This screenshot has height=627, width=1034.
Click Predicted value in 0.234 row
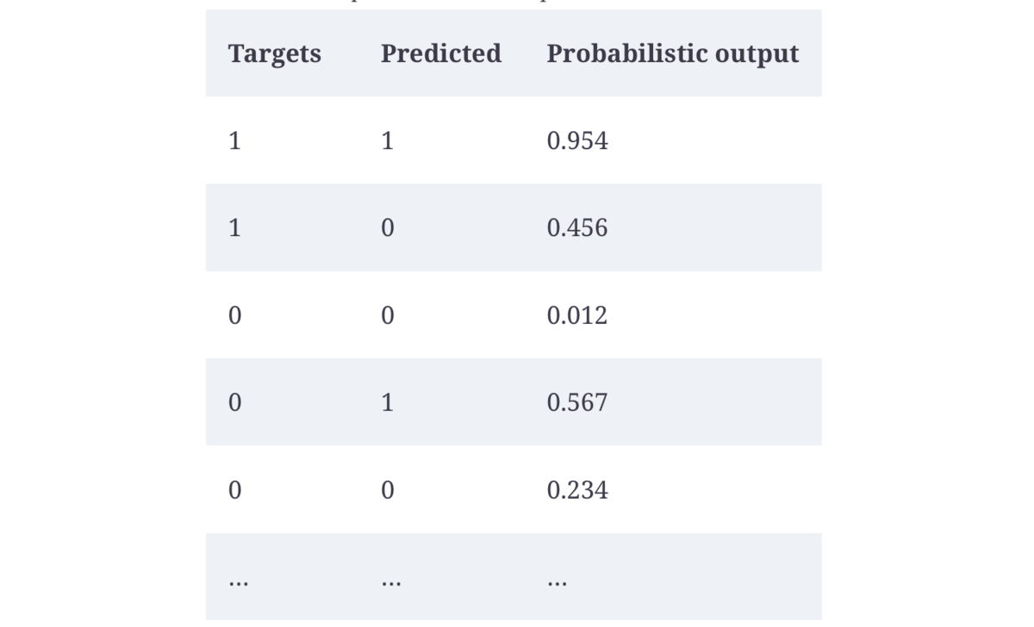(387, 490)
